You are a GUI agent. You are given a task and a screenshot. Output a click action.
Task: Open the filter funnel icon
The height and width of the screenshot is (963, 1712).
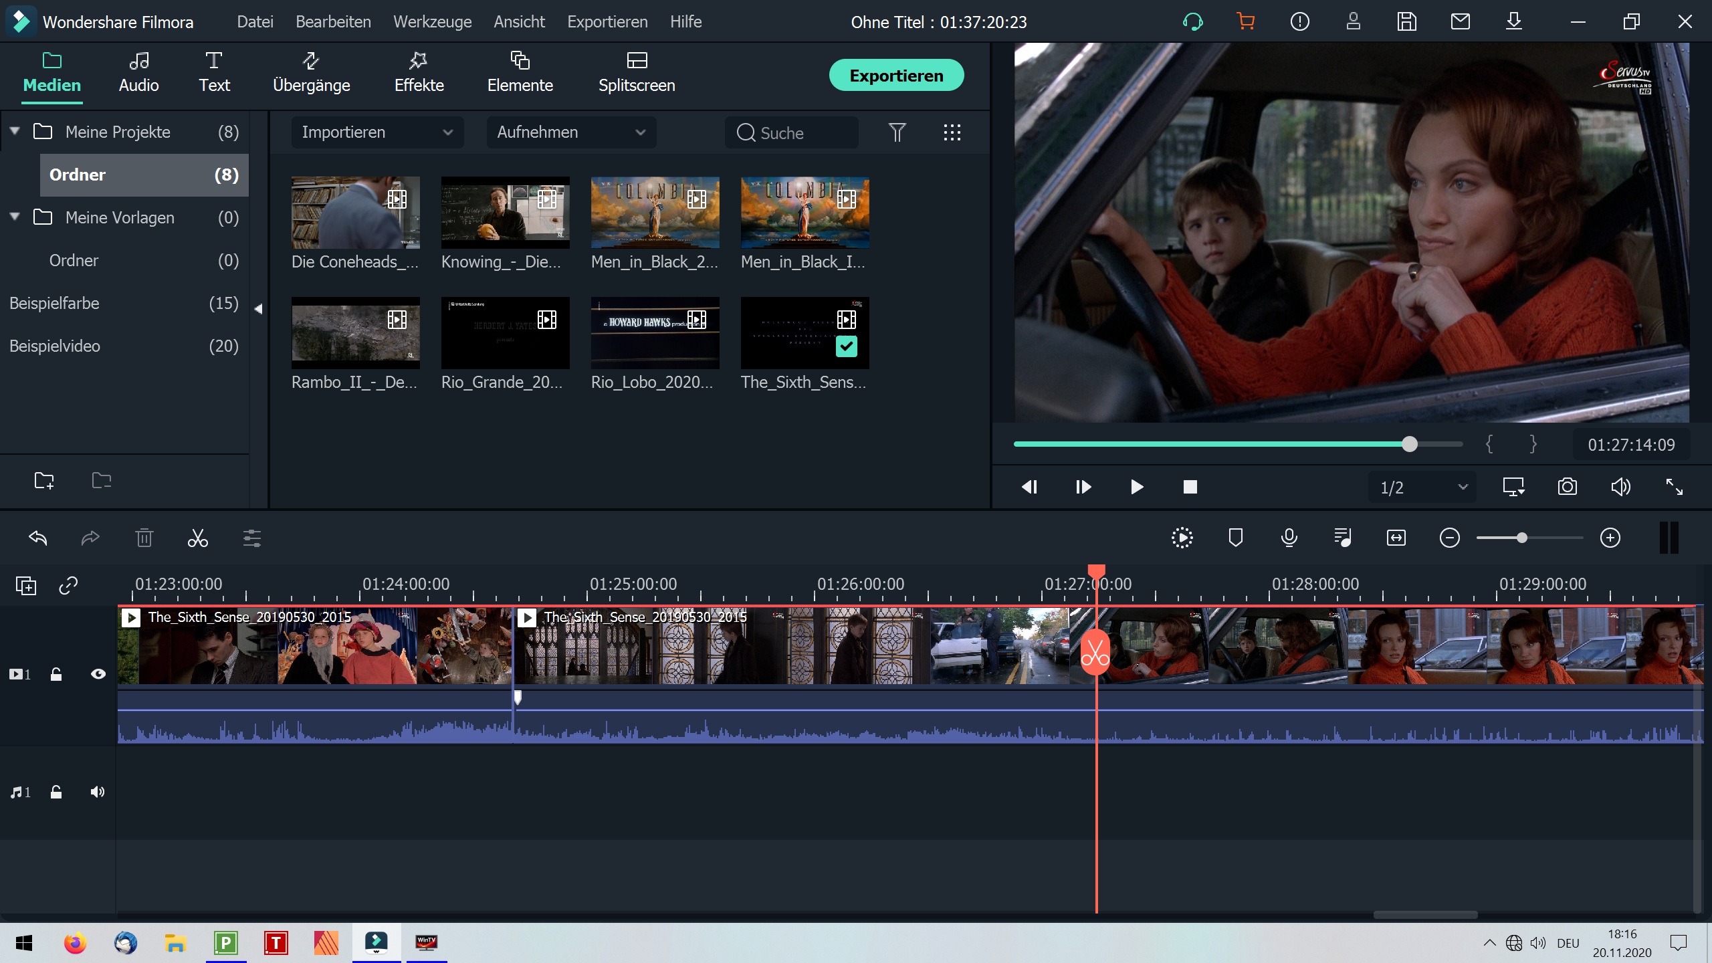[897, 132]
